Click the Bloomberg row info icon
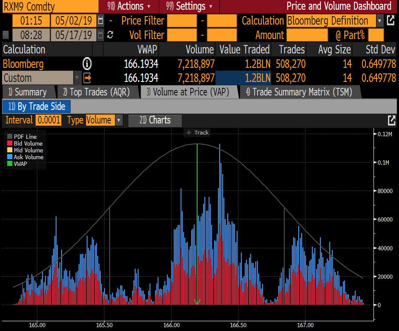The image size is (399, 331). (x=87, y=64)
